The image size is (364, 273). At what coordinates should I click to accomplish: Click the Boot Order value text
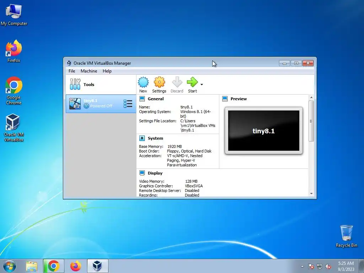coord(189,151)
